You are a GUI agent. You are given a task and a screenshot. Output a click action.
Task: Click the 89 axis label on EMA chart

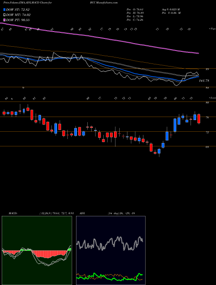208,69
